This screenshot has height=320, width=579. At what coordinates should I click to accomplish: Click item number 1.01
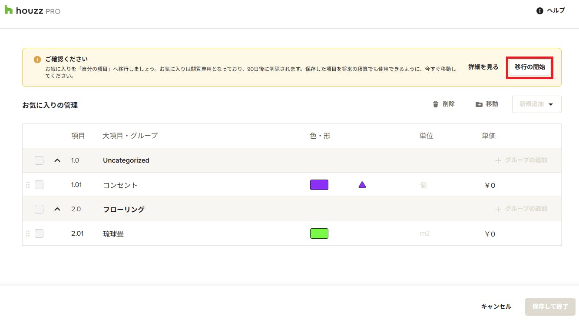pyautogui.click(x=76, y=185)
